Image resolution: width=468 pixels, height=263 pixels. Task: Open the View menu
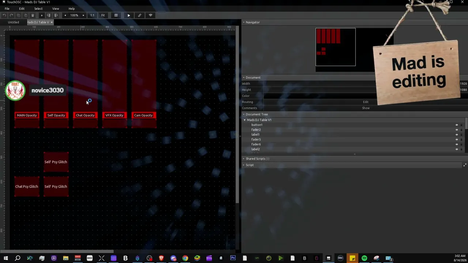click(x=56, y=9)
